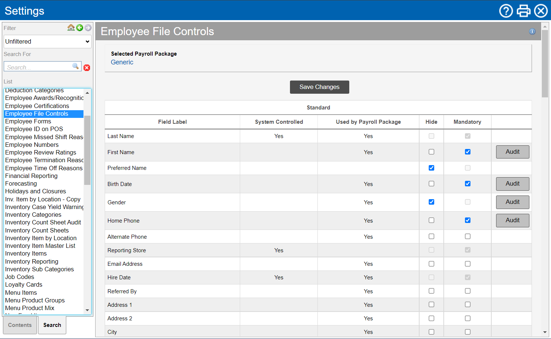551x339 pixels.
Task: Uncheck Hide for Preferred Name
Action: (x=431, y=168)
